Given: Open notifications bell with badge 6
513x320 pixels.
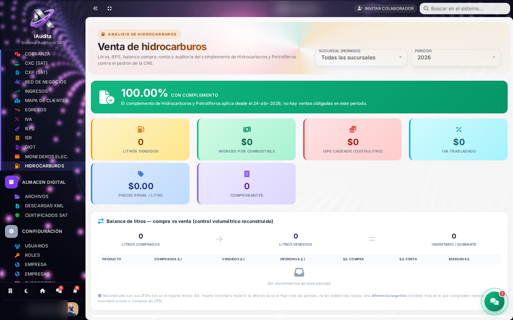Looking at the screenshot, I should (x=75, y=291).
